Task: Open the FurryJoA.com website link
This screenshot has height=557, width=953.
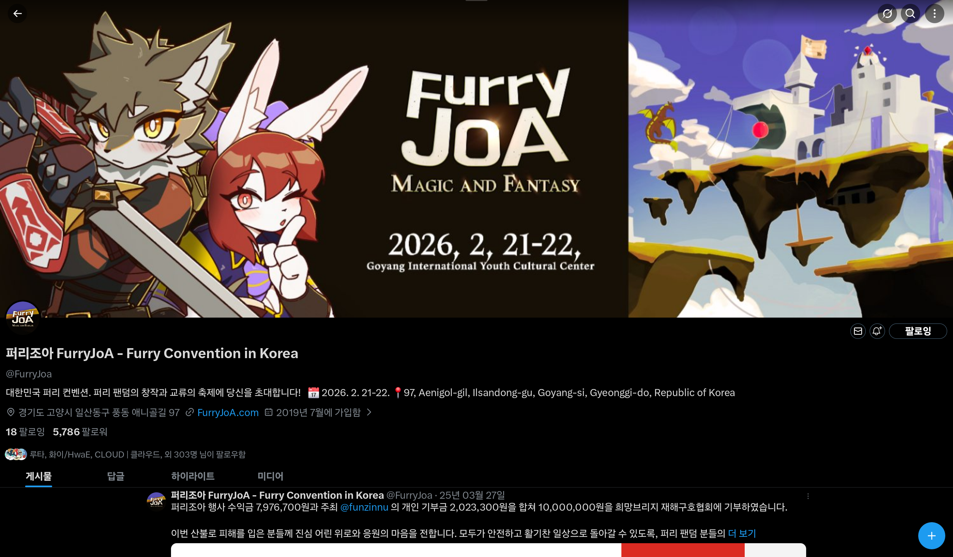Action: (228, 412)
